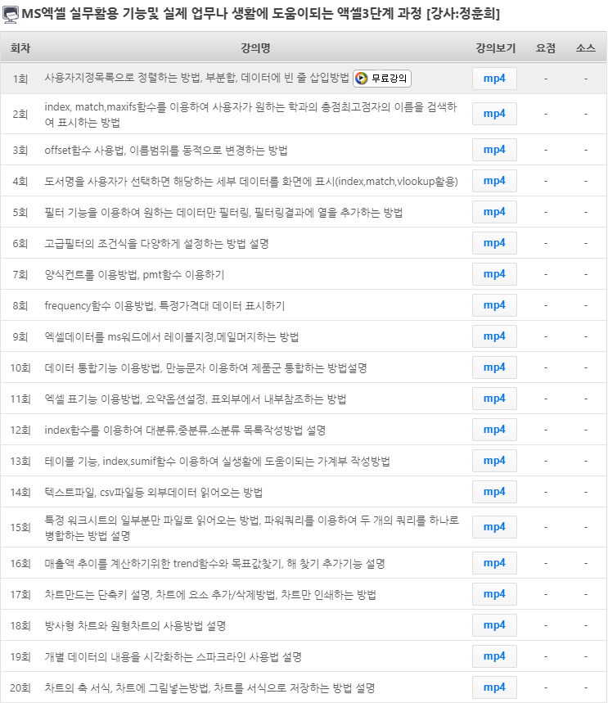The height and width of the screenshot is (703, 608).
Task: Select the 방사형 차트와 원형차트 lecture title
Action: (x=135, y=625)
